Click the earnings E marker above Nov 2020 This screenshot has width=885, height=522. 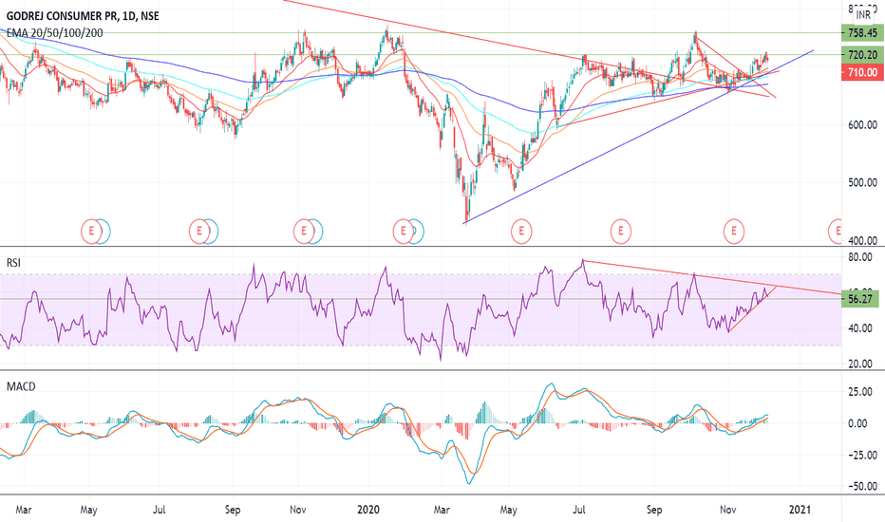coord(734,231)
